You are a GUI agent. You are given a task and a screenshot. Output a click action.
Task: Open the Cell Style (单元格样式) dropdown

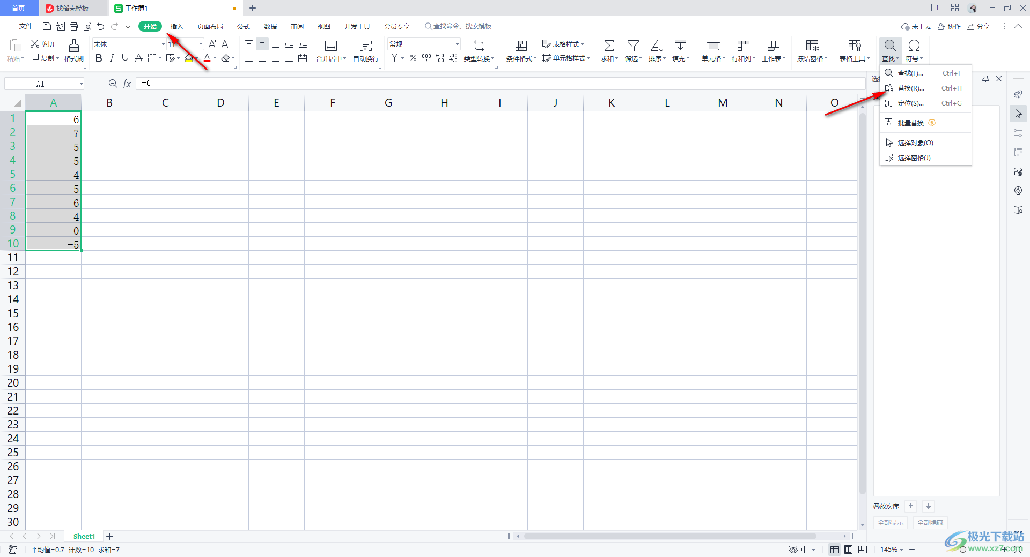click(566, 58)
